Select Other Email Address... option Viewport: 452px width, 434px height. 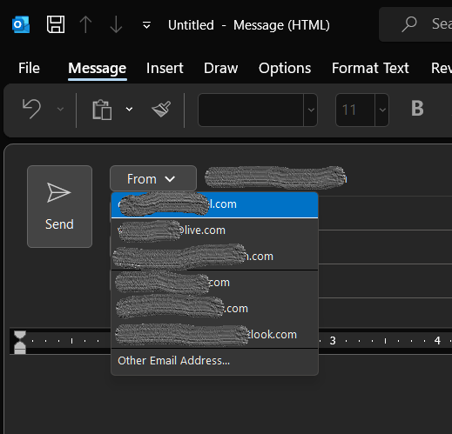(x=214, y=361)
